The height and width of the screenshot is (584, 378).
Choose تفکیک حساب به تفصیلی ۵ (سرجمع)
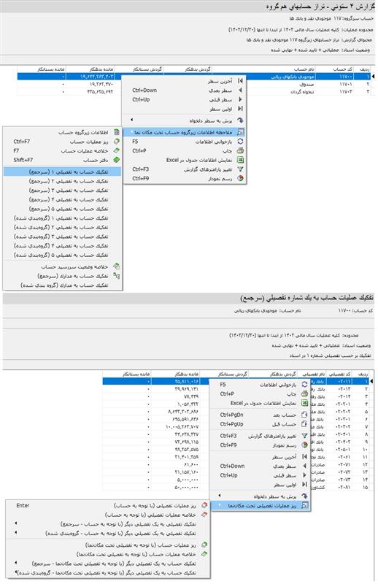click(62, 209)
